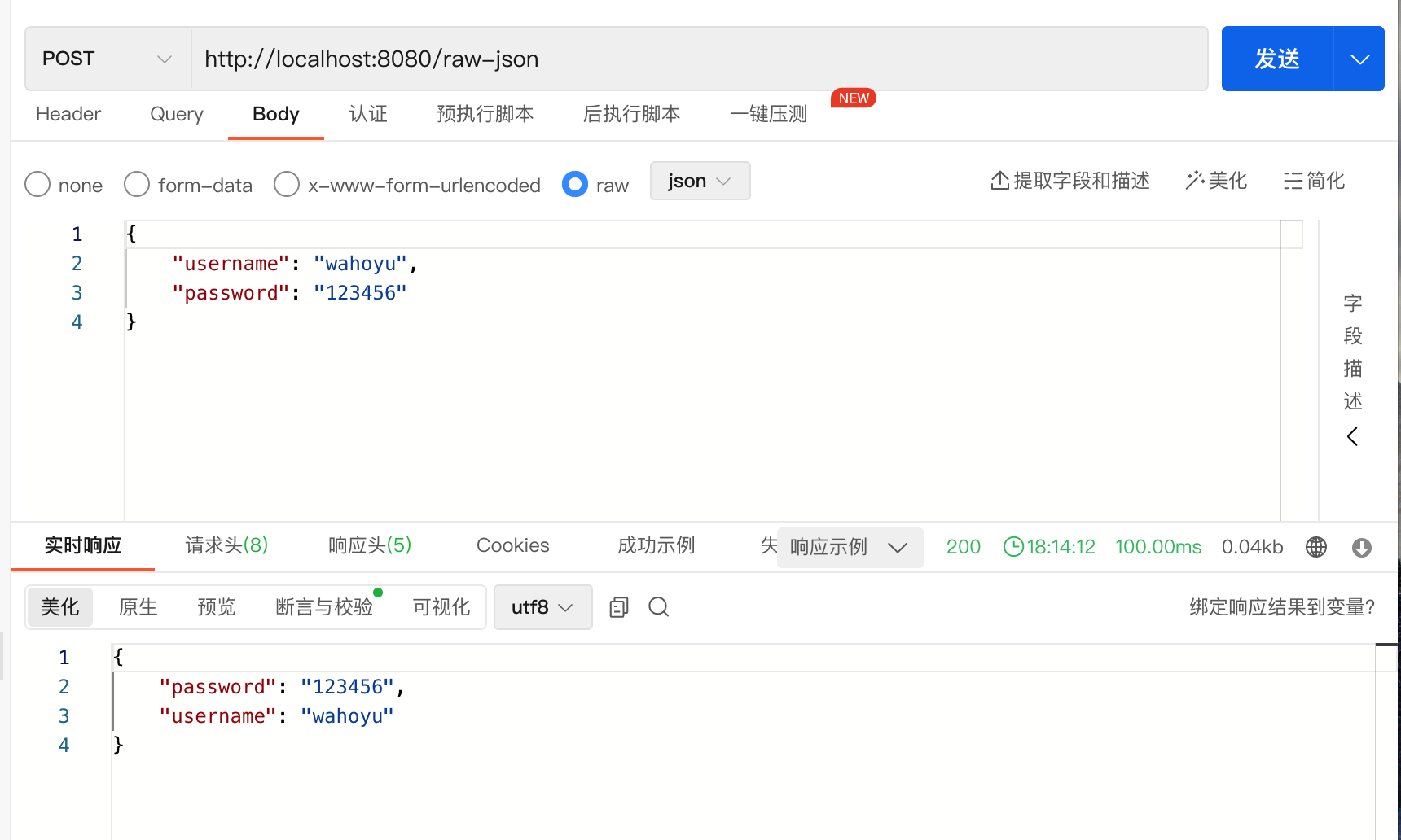Open the 认证 tab
Screen dimensions: 1401x840
coord(368,114)
